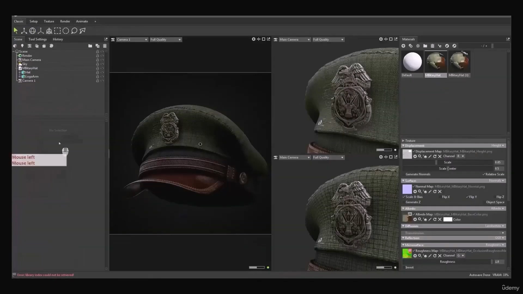523x294 pixels.
Task: Pop out the Scene panel
Action: pos(106,39)
